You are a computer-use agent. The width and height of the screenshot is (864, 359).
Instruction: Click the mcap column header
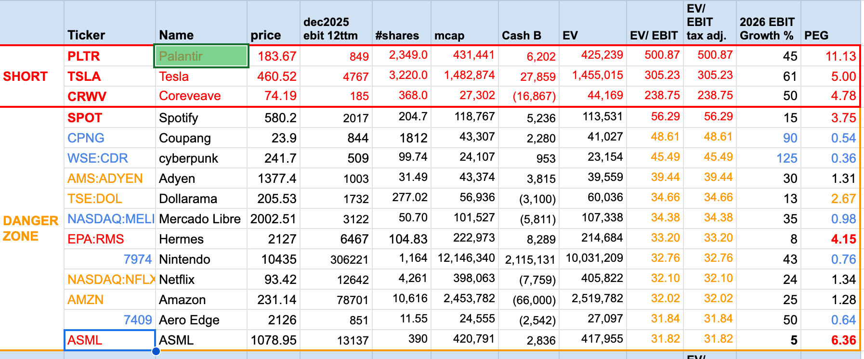pos(465,23)
